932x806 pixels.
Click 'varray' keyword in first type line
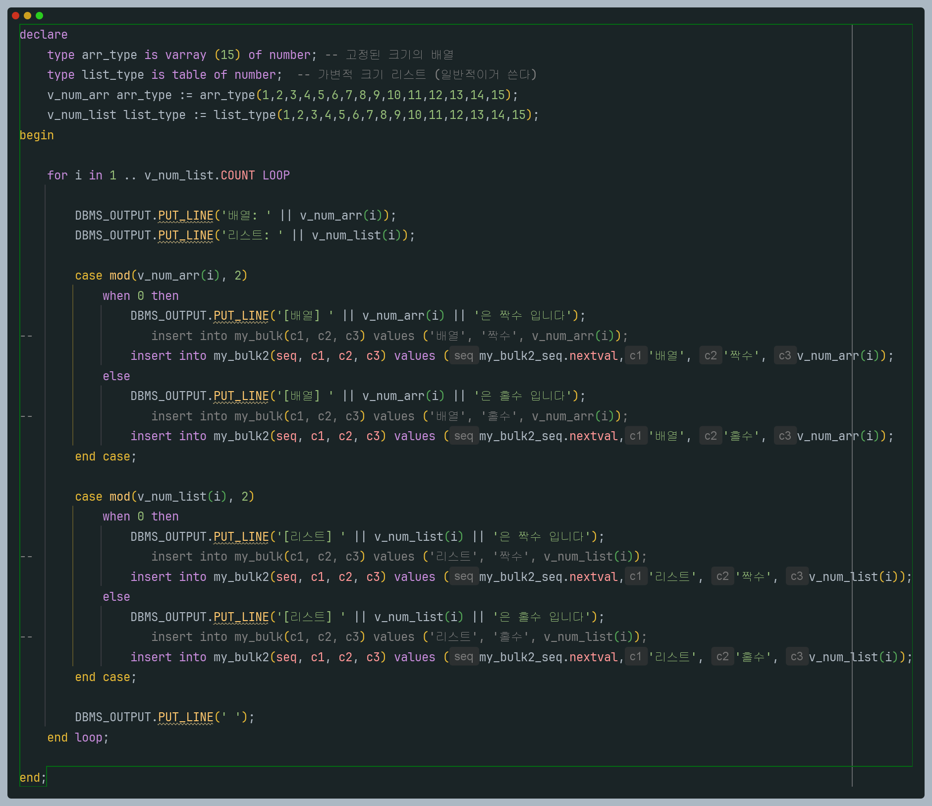click(186, 55)
